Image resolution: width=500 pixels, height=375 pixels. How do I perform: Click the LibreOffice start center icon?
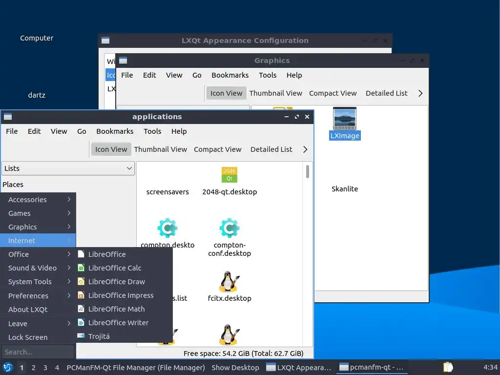click(x=81, y=254)
